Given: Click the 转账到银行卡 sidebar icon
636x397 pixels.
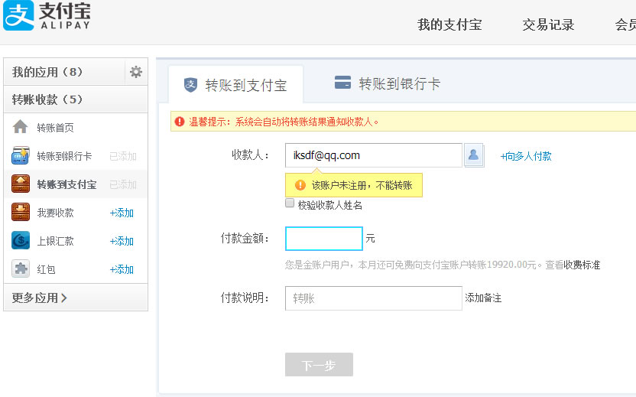Looking at the screenshot, I should (21, 156).
